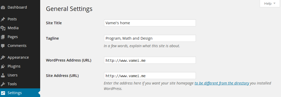Click the Users person icon
The image size is (281, 97).
(3, 75)
